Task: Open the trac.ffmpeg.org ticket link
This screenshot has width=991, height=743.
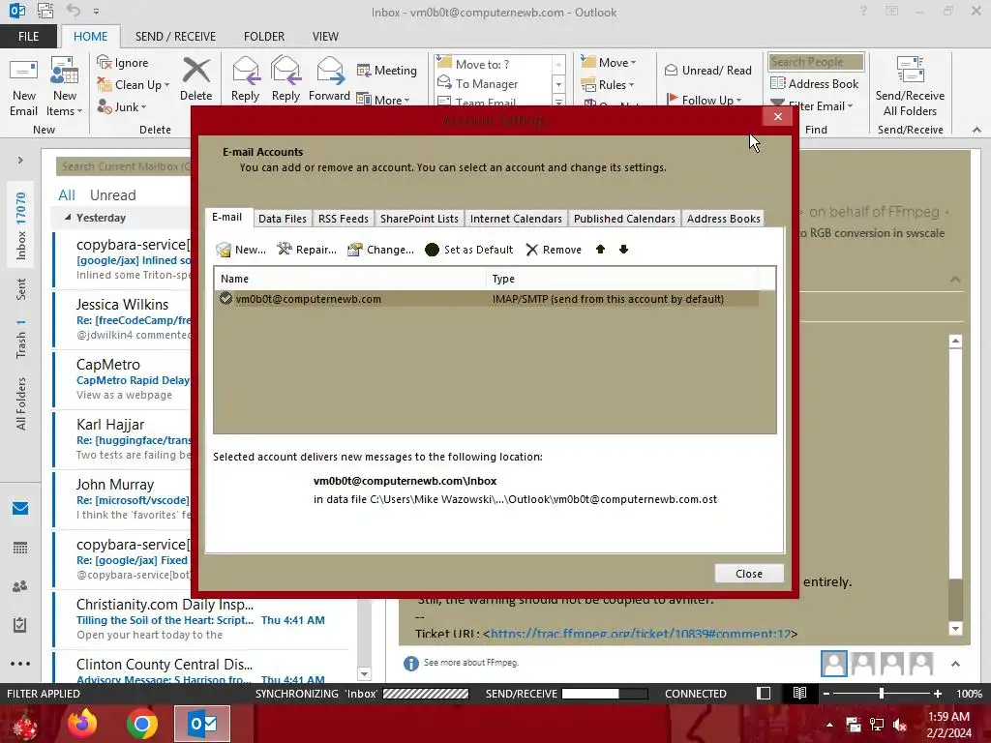Action: pos(641,634)
